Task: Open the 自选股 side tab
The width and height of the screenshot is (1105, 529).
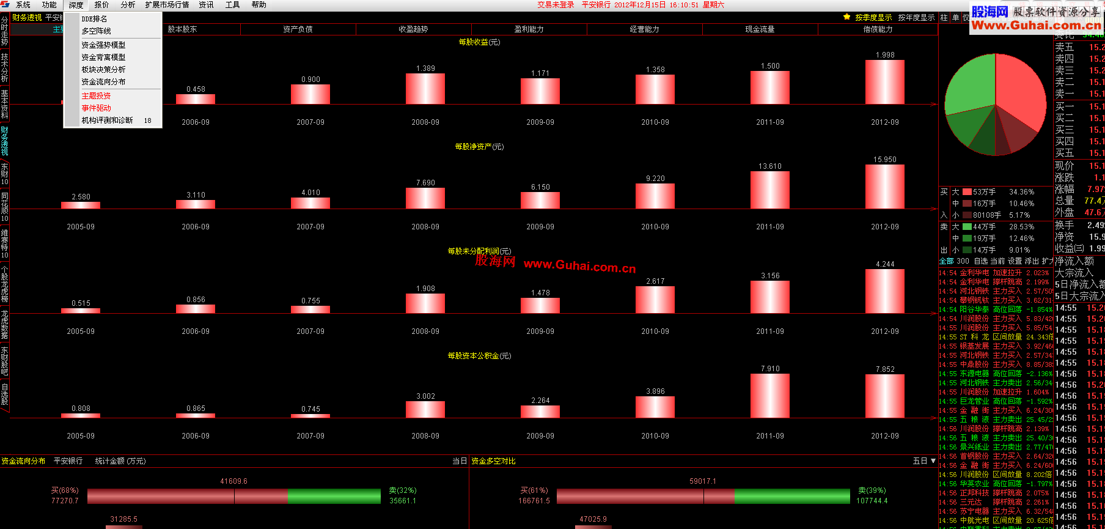Action: pyautogui.click(x=4, y=394)
